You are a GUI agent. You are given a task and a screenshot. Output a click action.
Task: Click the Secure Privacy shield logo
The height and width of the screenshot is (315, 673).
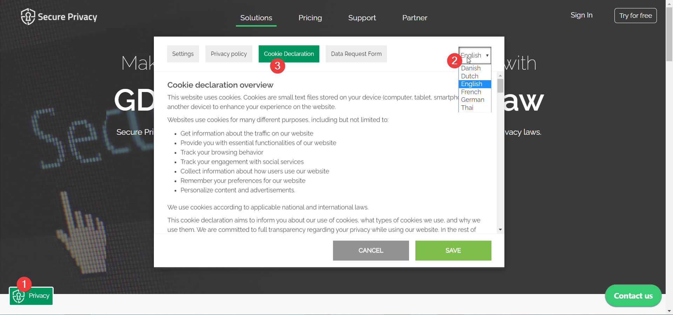coord(28,16)
